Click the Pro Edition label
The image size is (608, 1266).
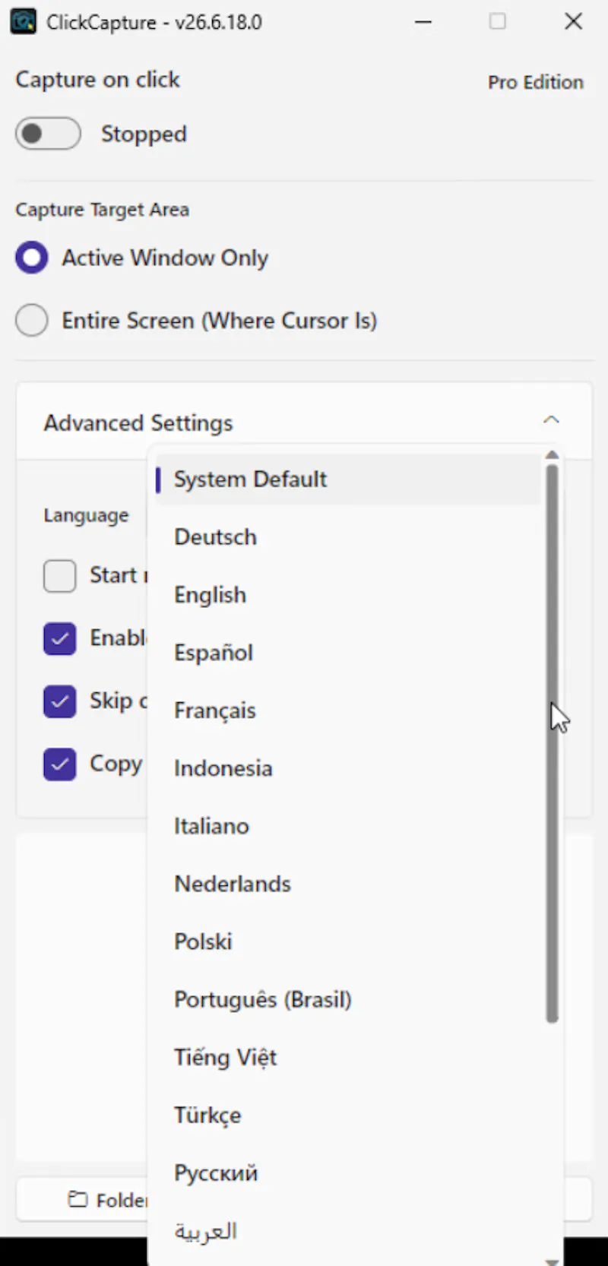536,82
